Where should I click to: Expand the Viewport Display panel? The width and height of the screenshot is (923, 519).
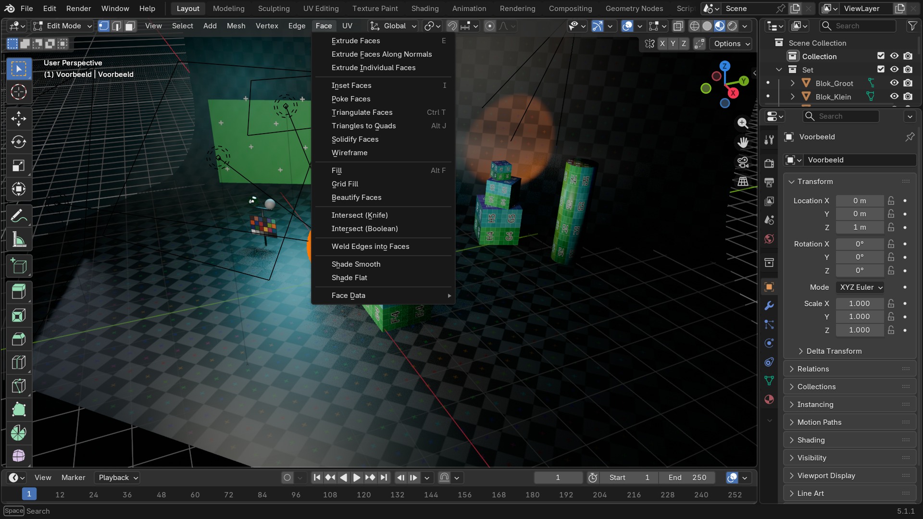[x=850, y=476]
